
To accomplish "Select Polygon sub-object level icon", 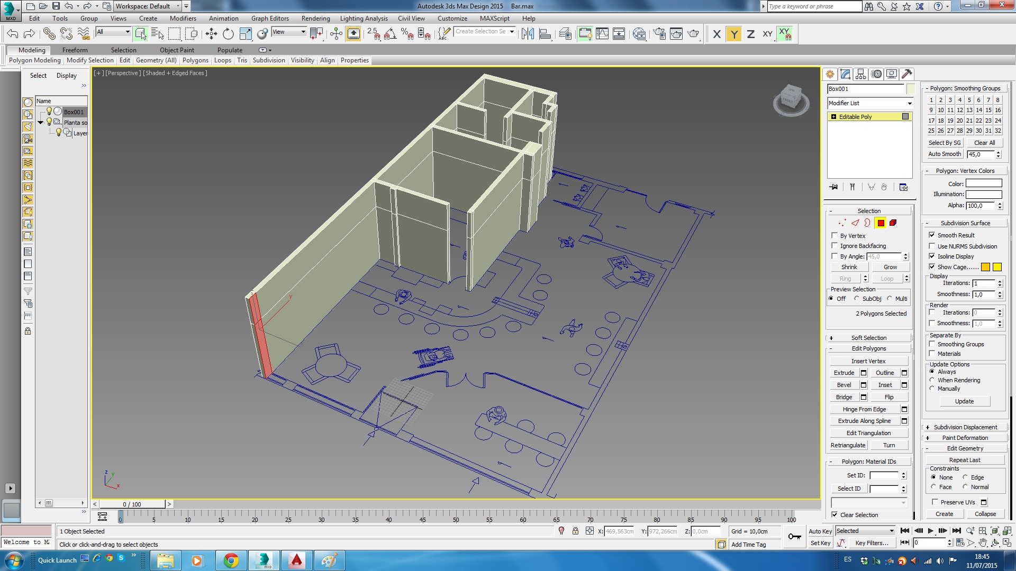I will click(881, 223).
